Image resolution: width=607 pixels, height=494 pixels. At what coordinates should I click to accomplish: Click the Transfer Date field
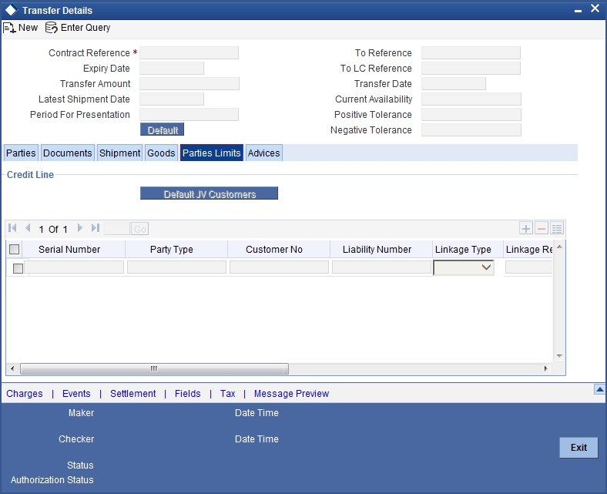point(453,84)
